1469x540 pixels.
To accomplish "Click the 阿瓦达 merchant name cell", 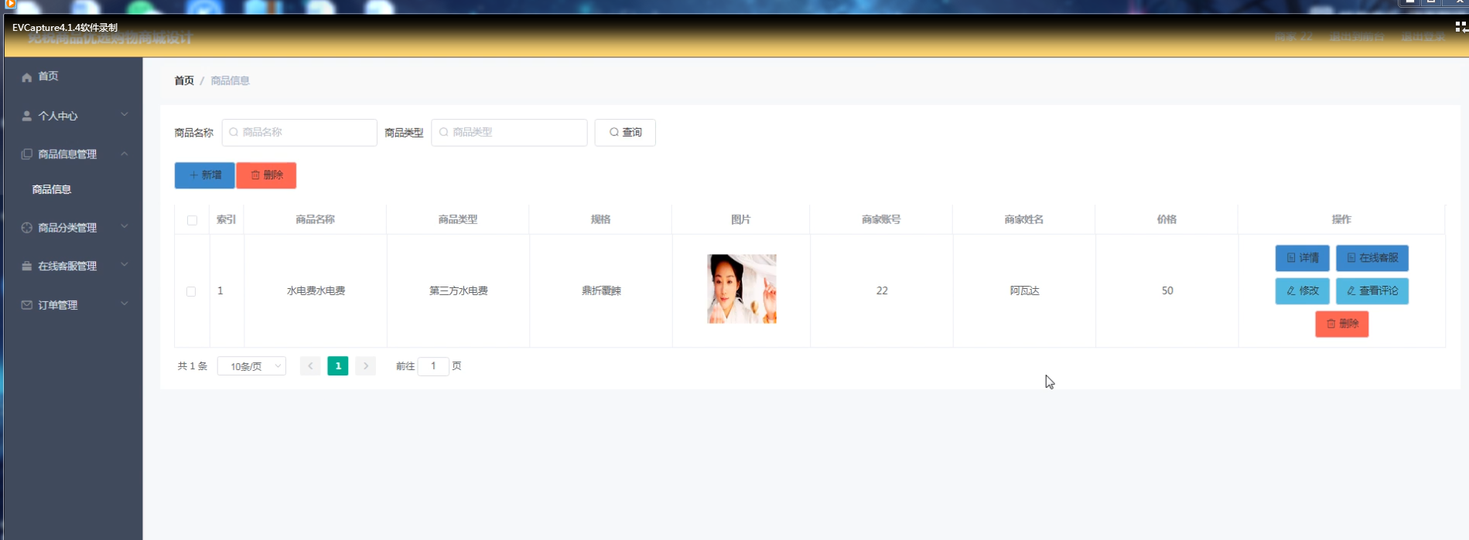I will (x=1024, y=291).
